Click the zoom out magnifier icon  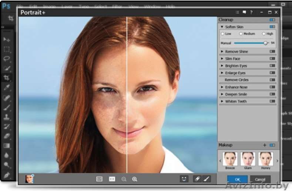(x=124, y=179)
